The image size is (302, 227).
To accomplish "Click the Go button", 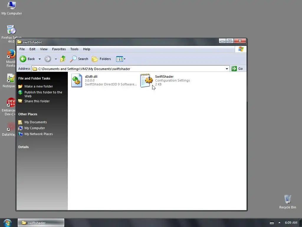I will pos(237,69).
